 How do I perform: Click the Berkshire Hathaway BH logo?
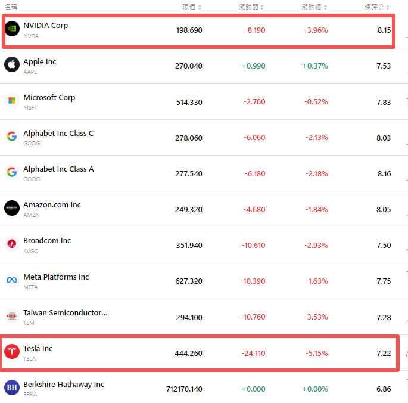tap(12, 387)
